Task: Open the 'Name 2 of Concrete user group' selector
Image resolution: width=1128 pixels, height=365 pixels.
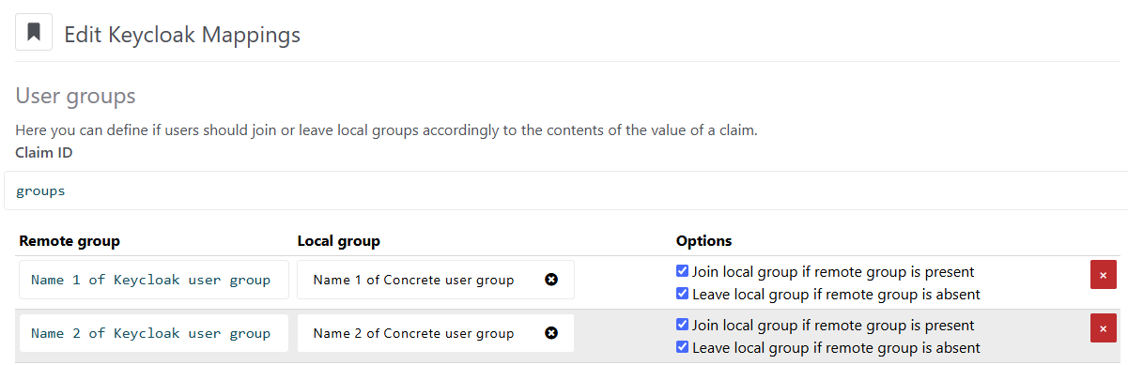Action: click(435, 333)
